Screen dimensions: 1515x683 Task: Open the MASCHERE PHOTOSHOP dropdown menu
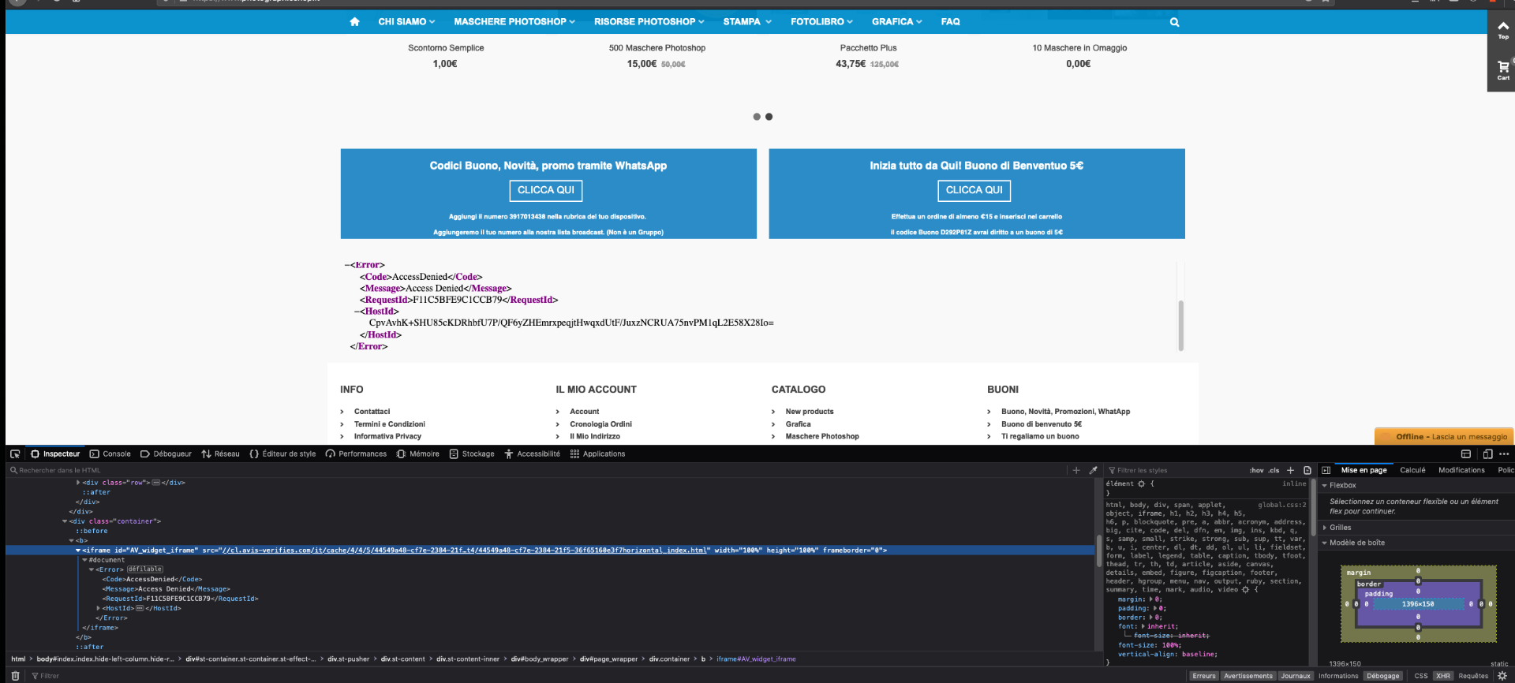click(x=514, y=22)
